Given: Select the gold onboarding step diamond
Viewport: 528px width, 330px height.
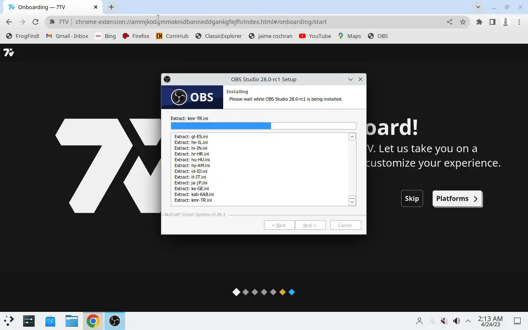Looking at the screenshot, I should pos(283,292).
